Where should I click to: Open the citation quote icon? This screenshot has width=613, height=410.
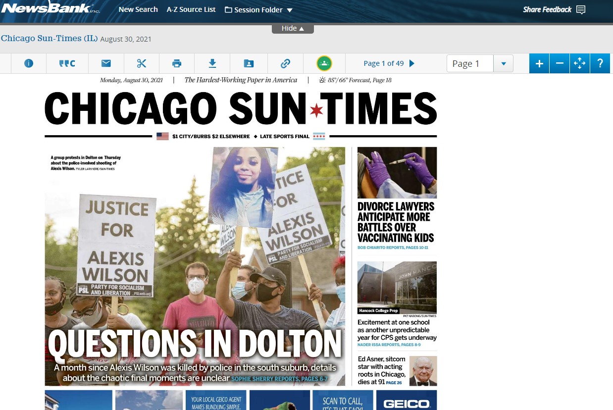67,63
